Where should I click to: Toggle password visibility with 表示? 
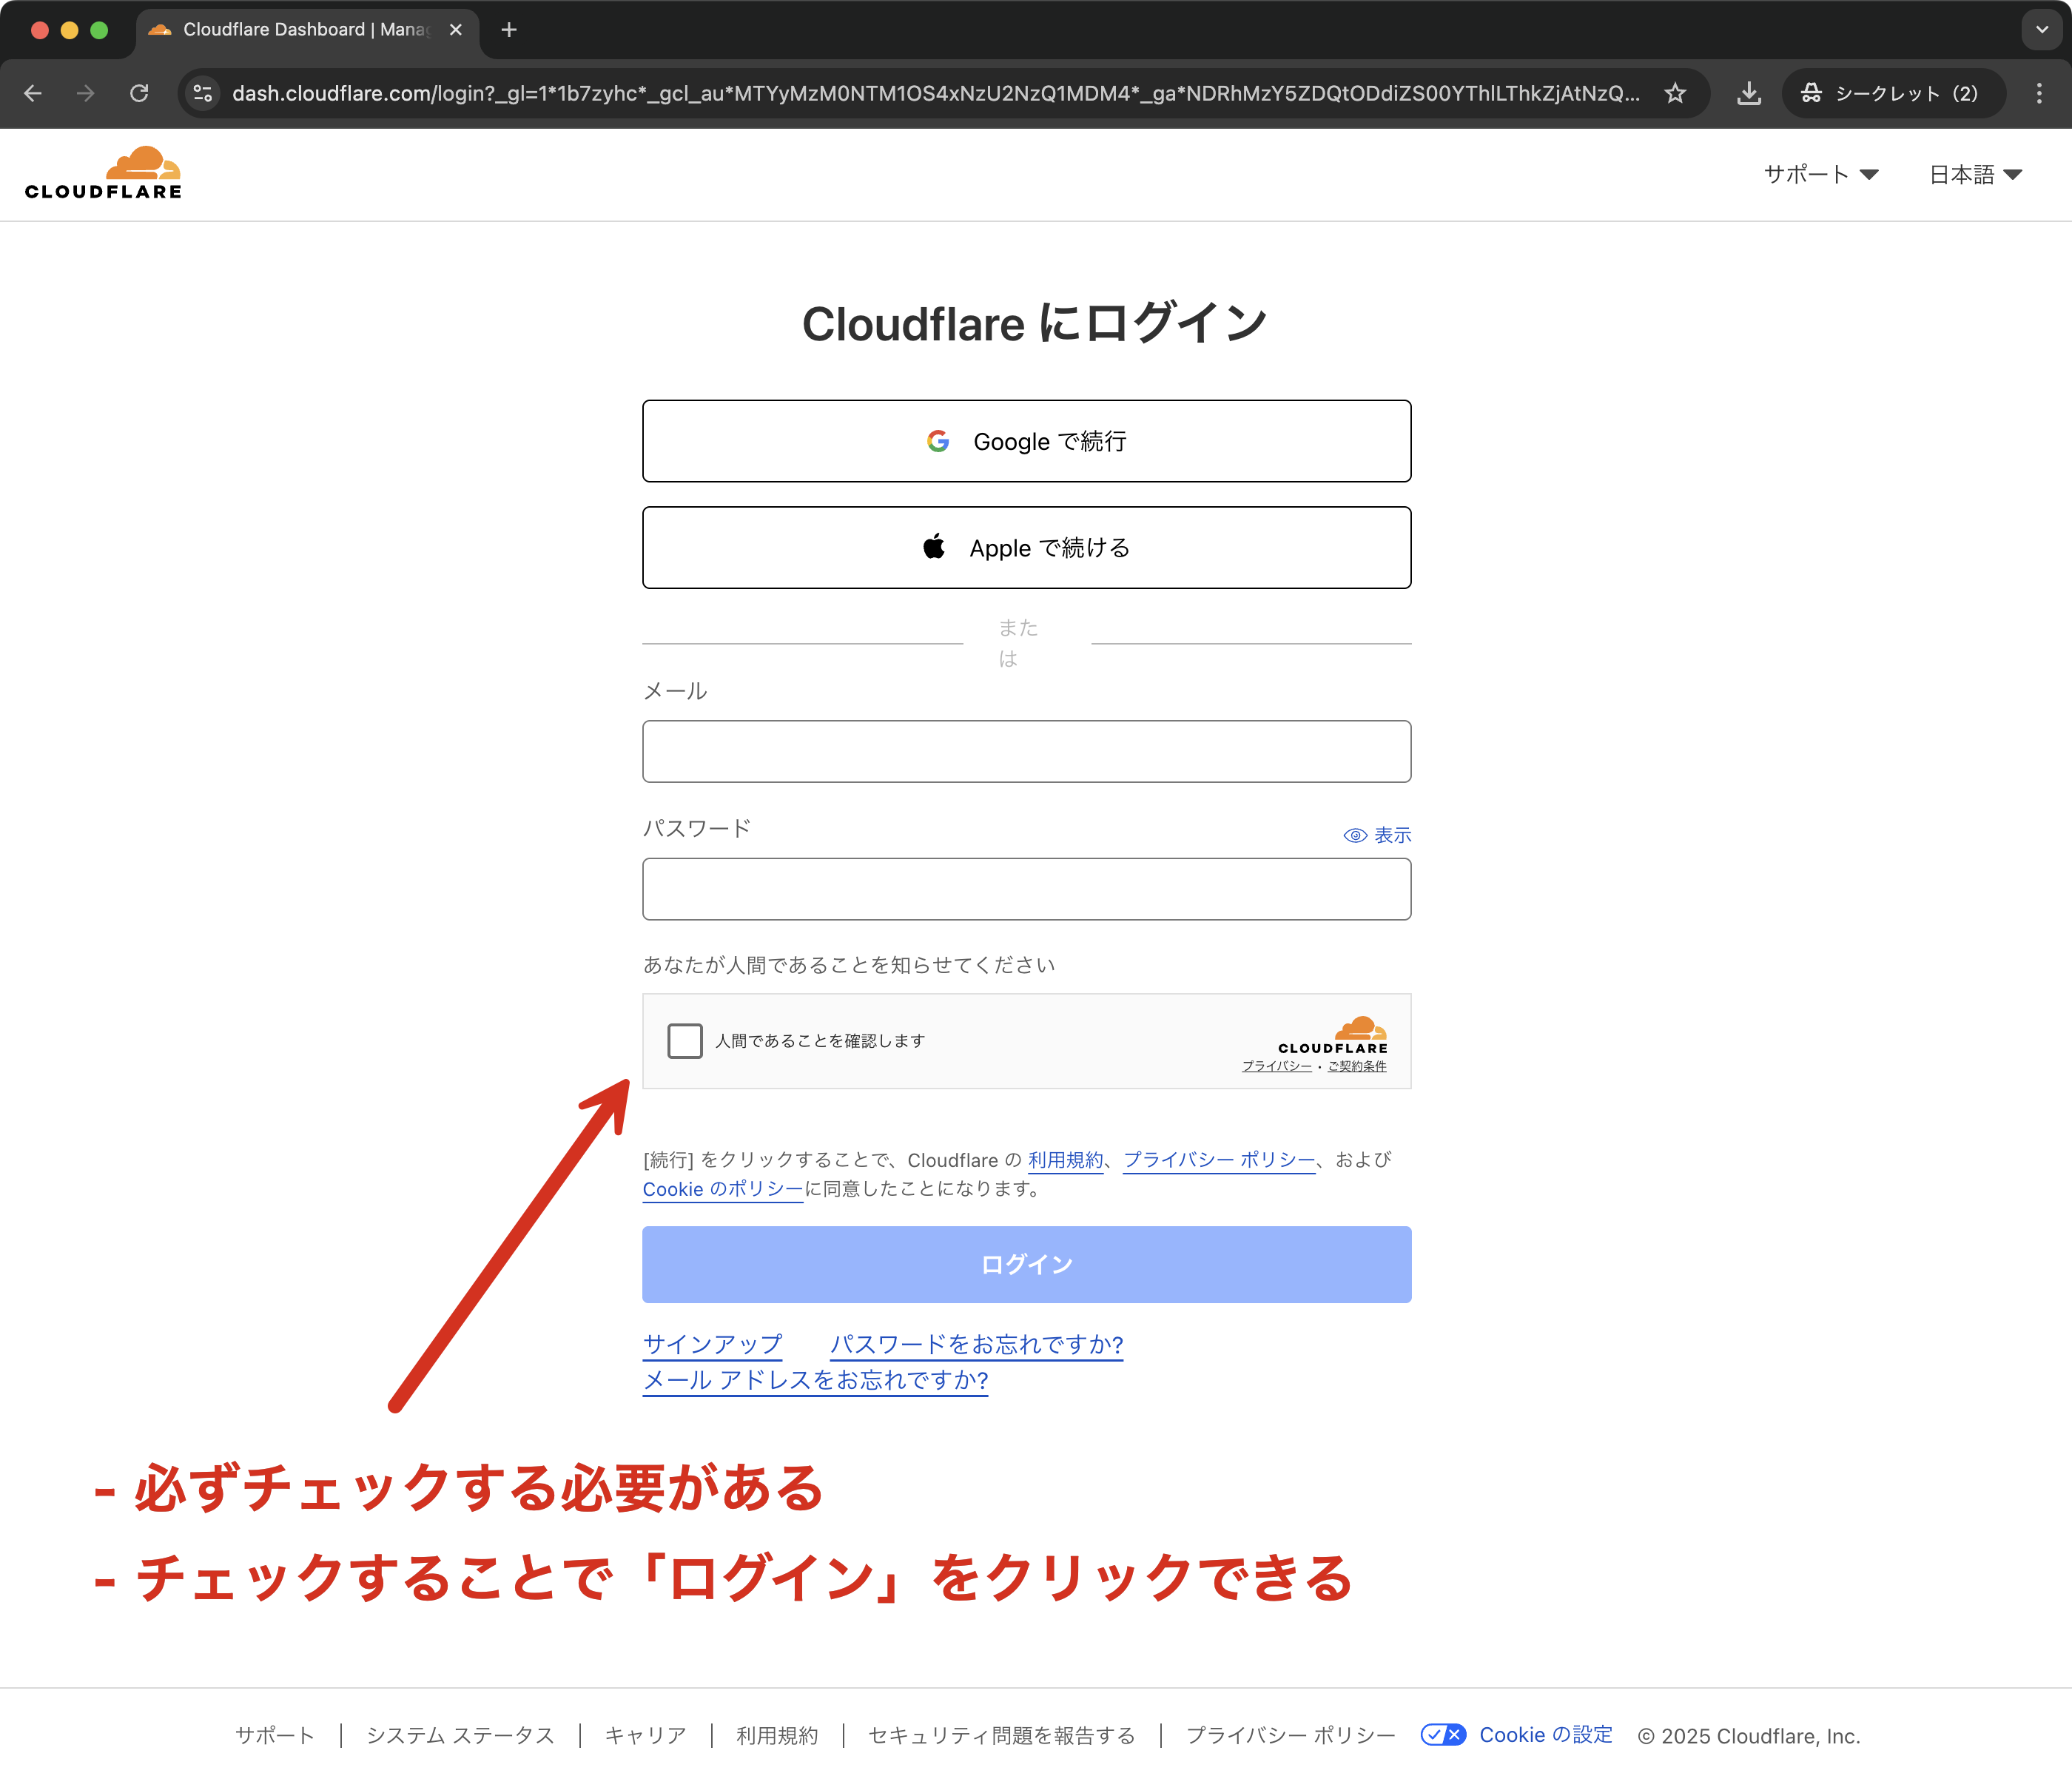1377,835
